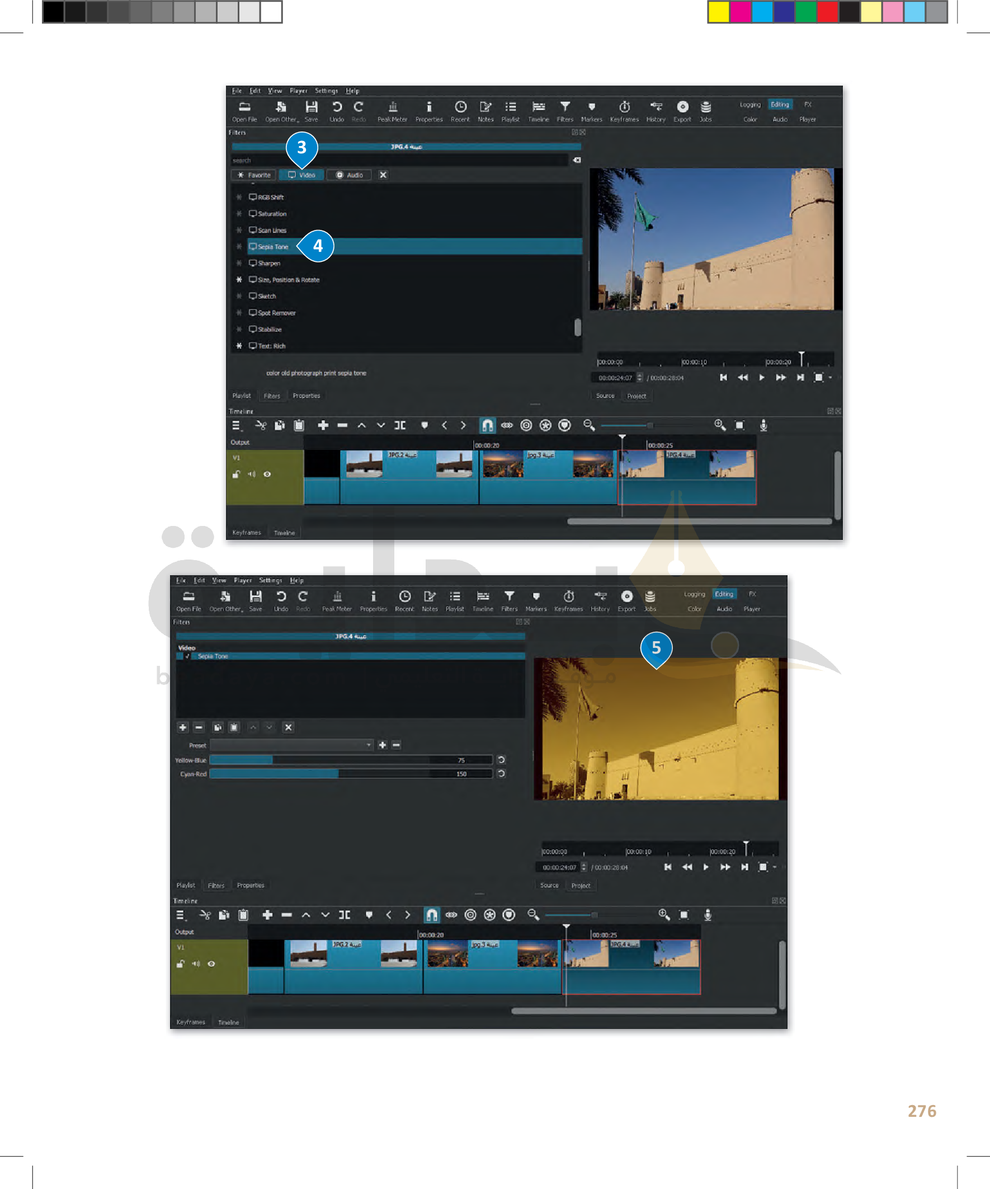Click the Audio filter category button
Image resolution: width=990 pixels, height=1189 pixels.
pos(348,175)
